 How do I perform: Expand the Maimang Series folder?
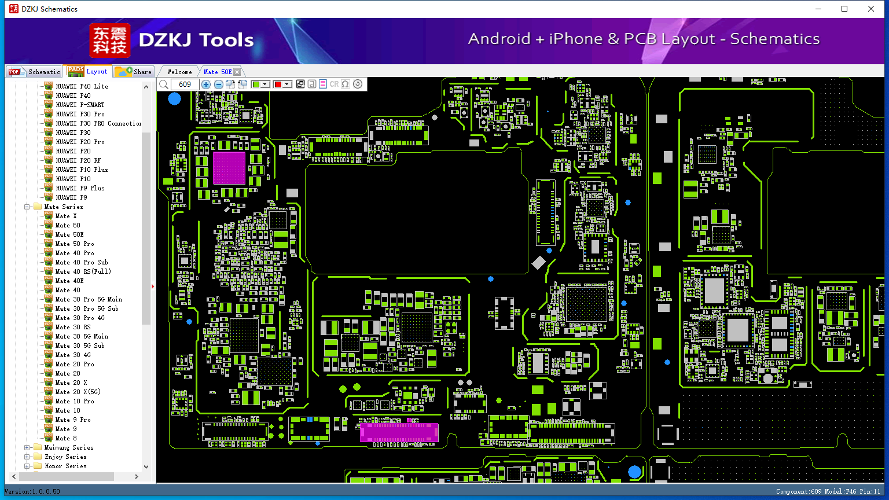pyautogui.click(x=27, y=447)
